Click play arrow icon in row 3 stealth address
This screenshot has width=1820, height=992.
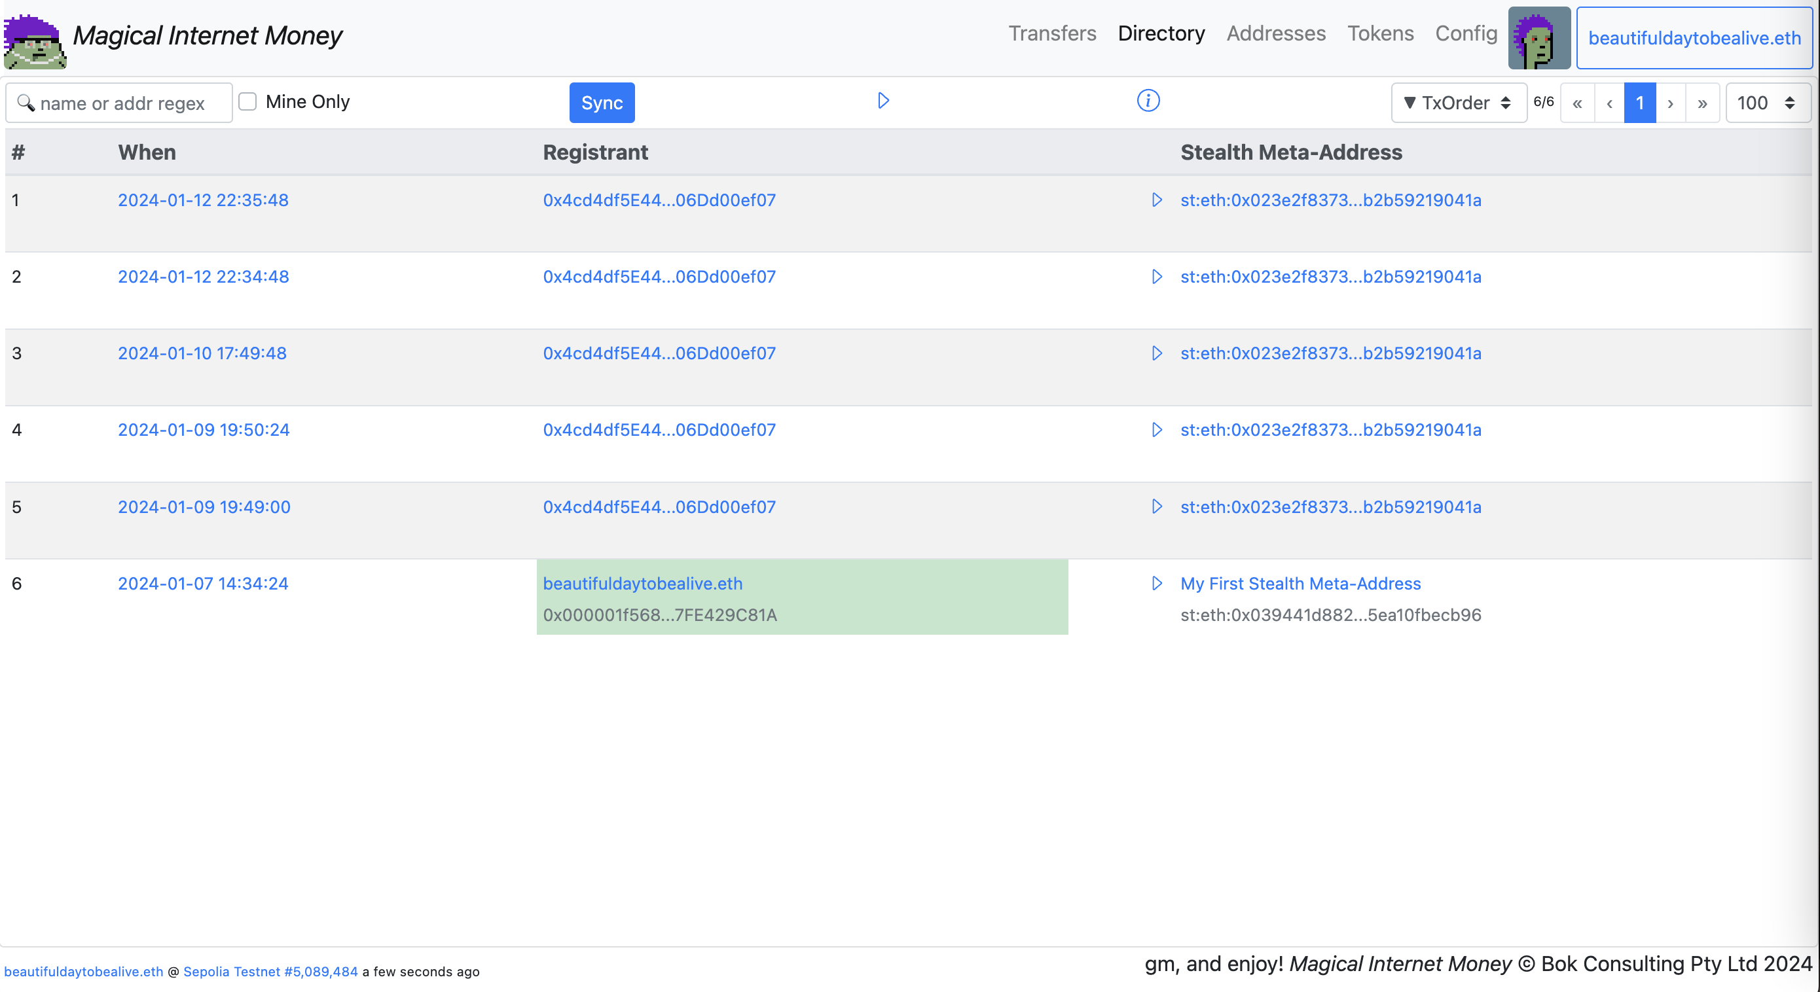click(1157, 353)
